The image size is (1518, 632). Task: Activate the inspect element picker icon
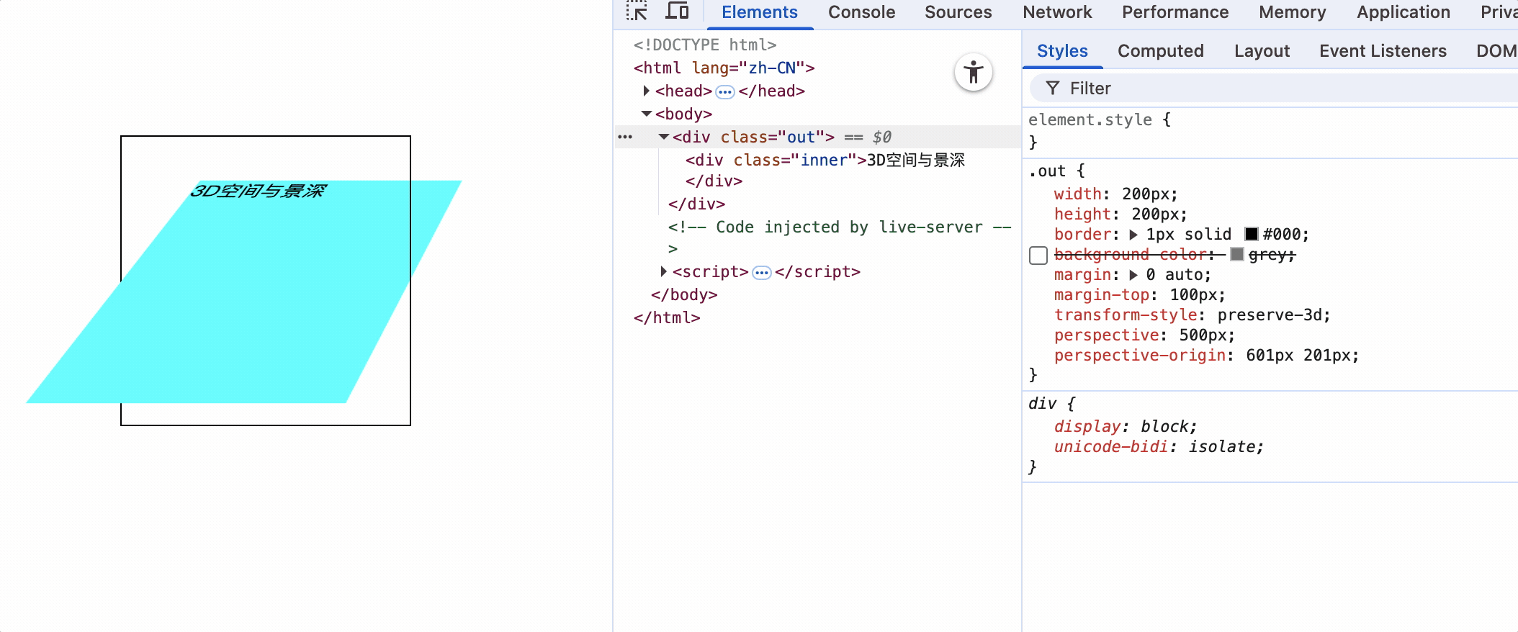coord(637,11)
